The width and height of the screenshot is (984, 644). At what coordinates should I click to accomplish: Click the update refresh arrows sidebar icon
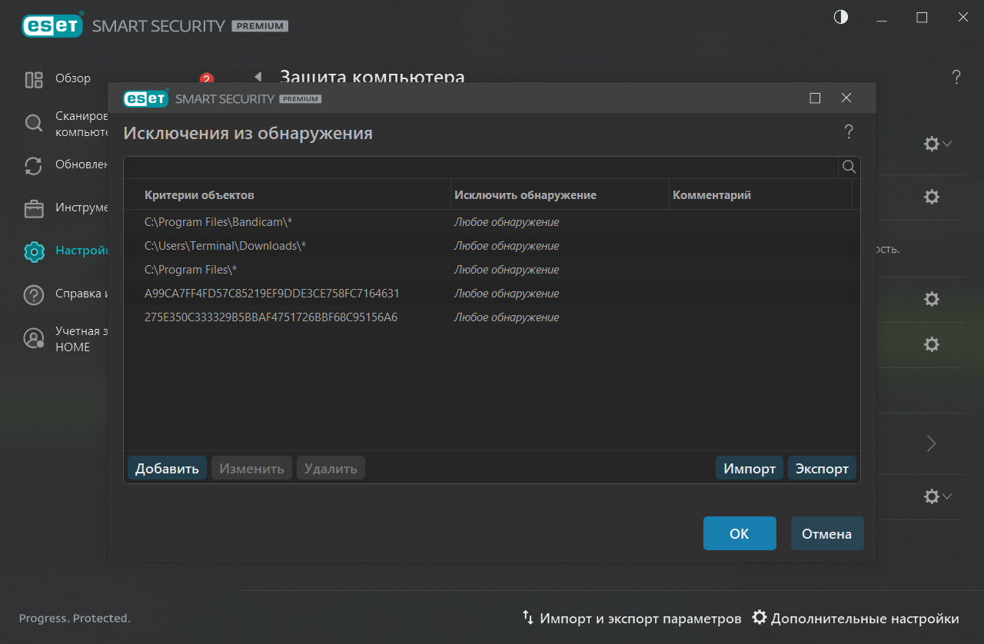(34, 165)
